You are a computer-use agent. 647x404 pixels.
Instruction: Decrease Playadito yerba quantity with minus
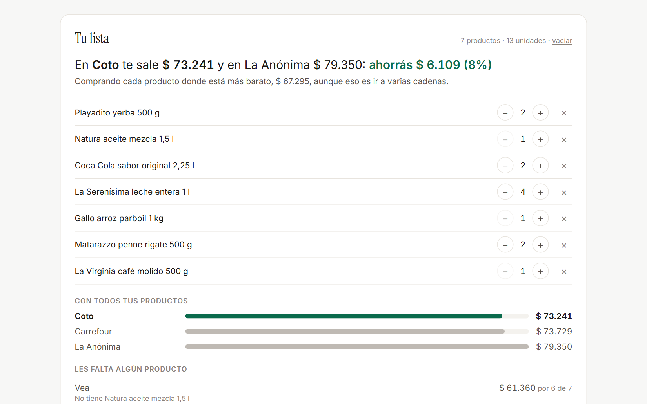(505, 113)
